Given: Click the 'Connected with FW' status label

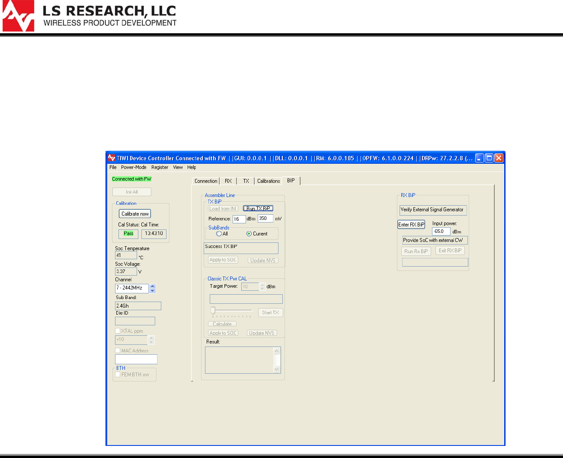Looking at the screenshot, I should [x=131, y=179].
